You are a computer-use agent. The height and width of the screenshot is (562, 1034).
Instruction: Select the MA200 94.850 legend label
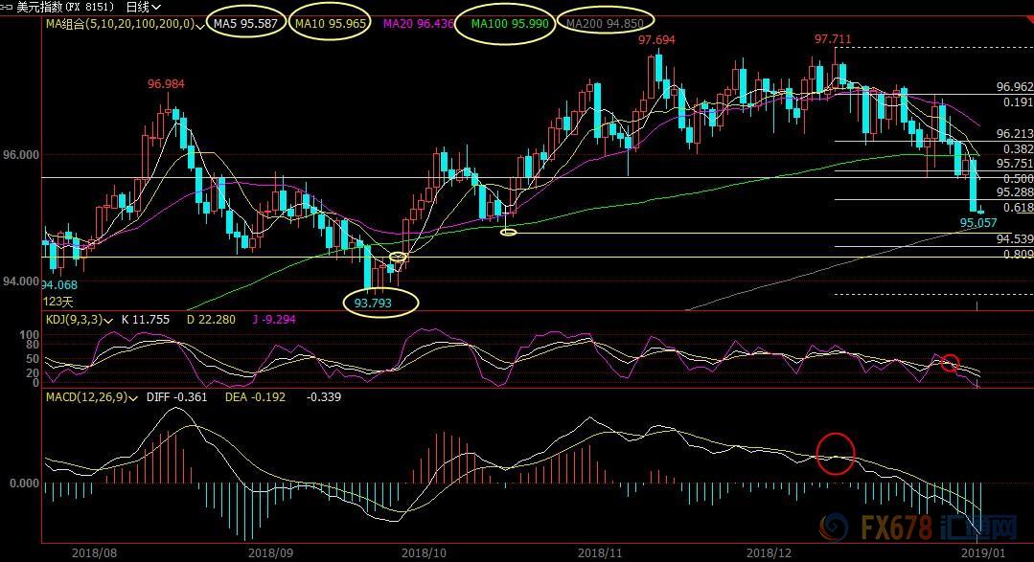point(606,23)
